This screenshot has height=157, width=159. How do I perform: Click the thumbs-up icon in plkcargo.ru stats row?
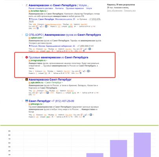(x=86, y=115)
